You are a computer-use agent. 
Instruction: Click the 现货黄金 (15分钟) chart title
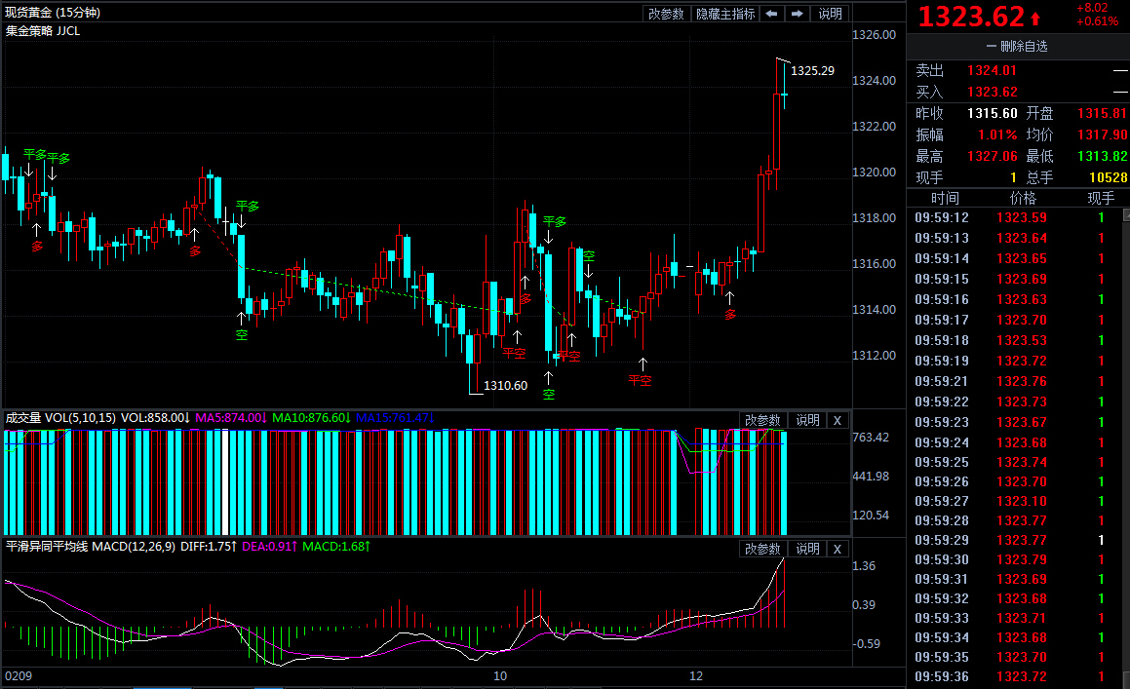point(52,13)
